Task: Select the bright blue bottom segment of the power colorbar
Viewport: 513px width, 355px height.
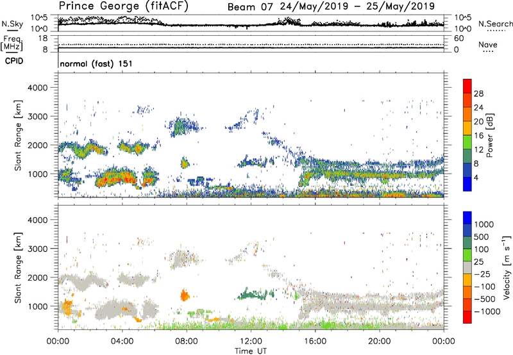Action: (x=467, y=185)
